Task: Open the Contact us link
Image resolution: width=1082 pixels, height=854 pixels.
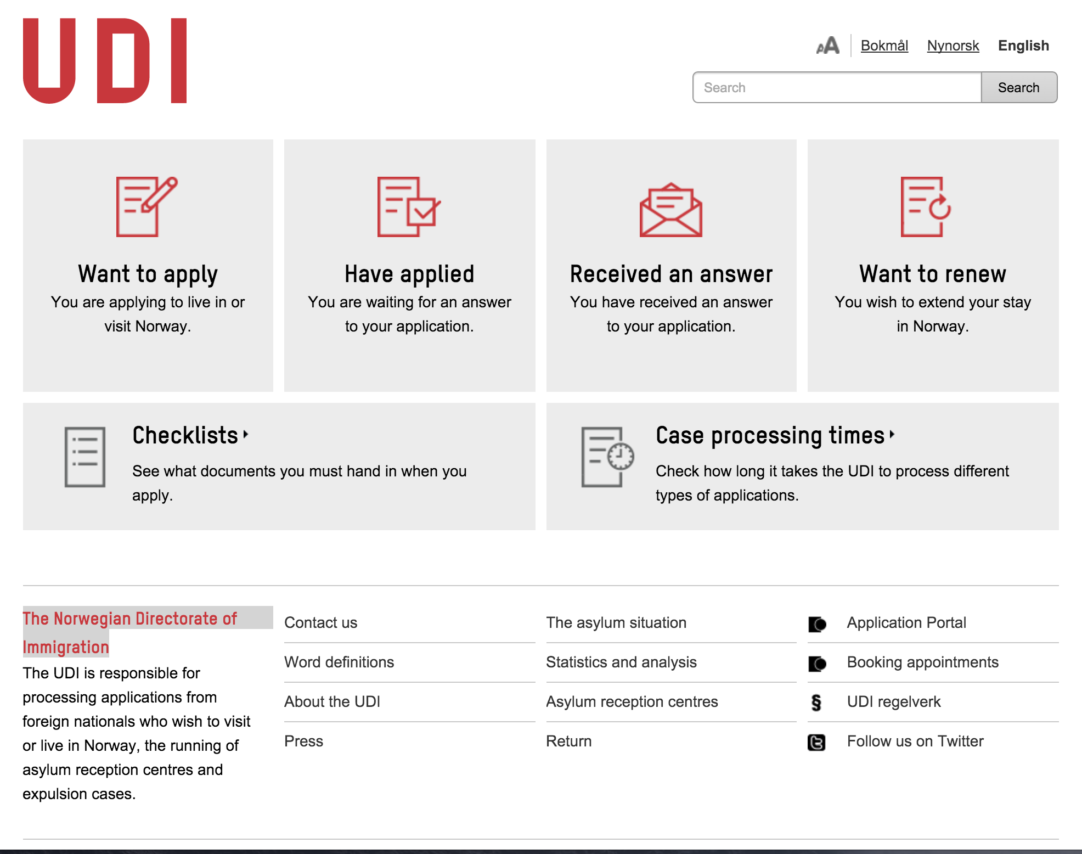Action: pos(320,623)
